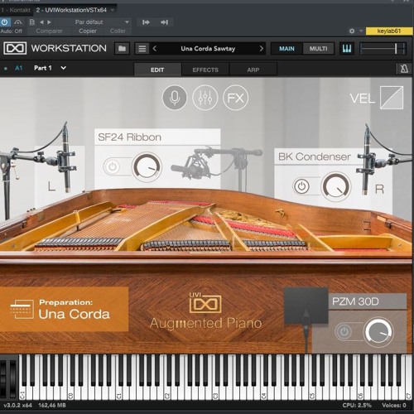Image resolution: width=414 pixels, height=414 pixels.
Task: Click the MULTI button
Action: pos(318,49)
